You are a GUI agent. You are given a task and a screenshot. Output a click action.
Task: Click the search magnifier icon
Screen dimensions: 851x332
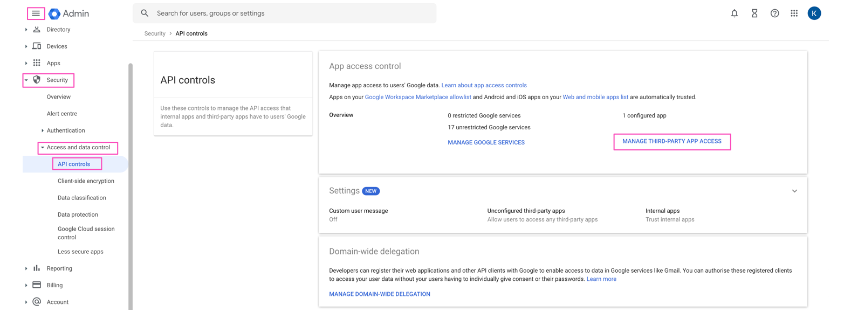[145, 13]
